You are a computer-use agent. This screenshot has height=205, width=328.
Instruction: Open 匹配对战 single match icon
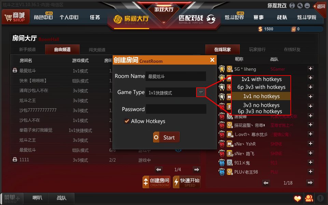point(211,19)
